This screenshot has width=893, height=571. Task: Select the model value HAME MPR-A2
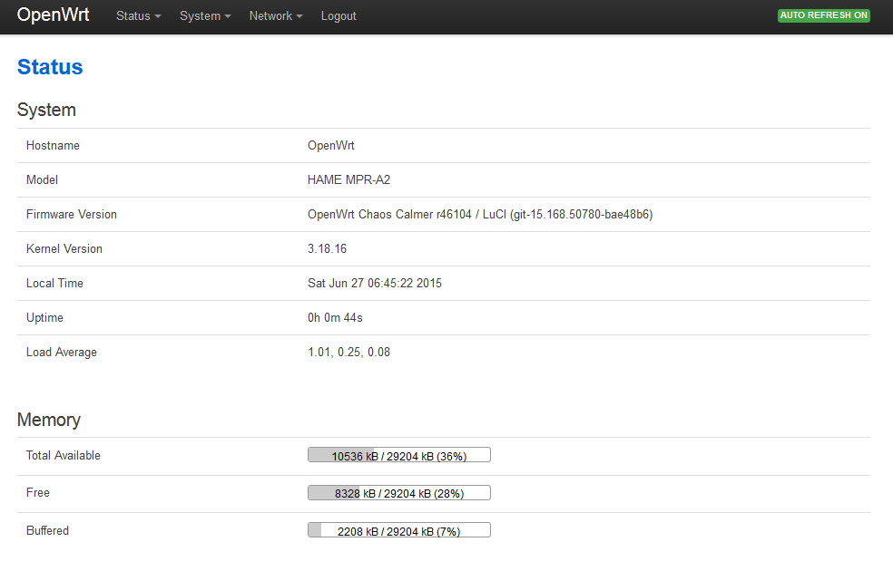click(348, 179)
